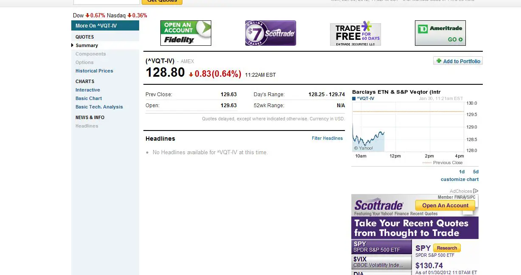Click the Prev Close value 129.63
The height and width of the screenshot is (275, 521).
(x=229, y=94)
